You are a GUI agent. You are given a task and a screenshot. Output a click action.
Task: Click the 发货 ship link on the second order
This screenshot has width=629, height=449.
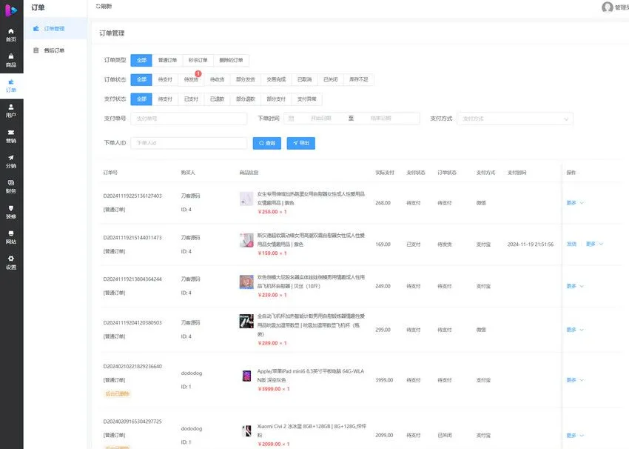572,243
